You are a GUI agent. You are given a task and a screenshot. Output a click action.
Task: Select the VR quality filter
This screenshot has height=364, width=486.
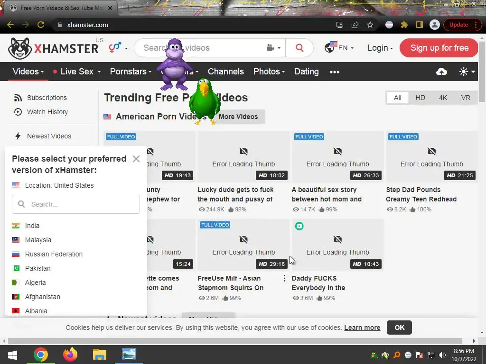click(465, 98)
